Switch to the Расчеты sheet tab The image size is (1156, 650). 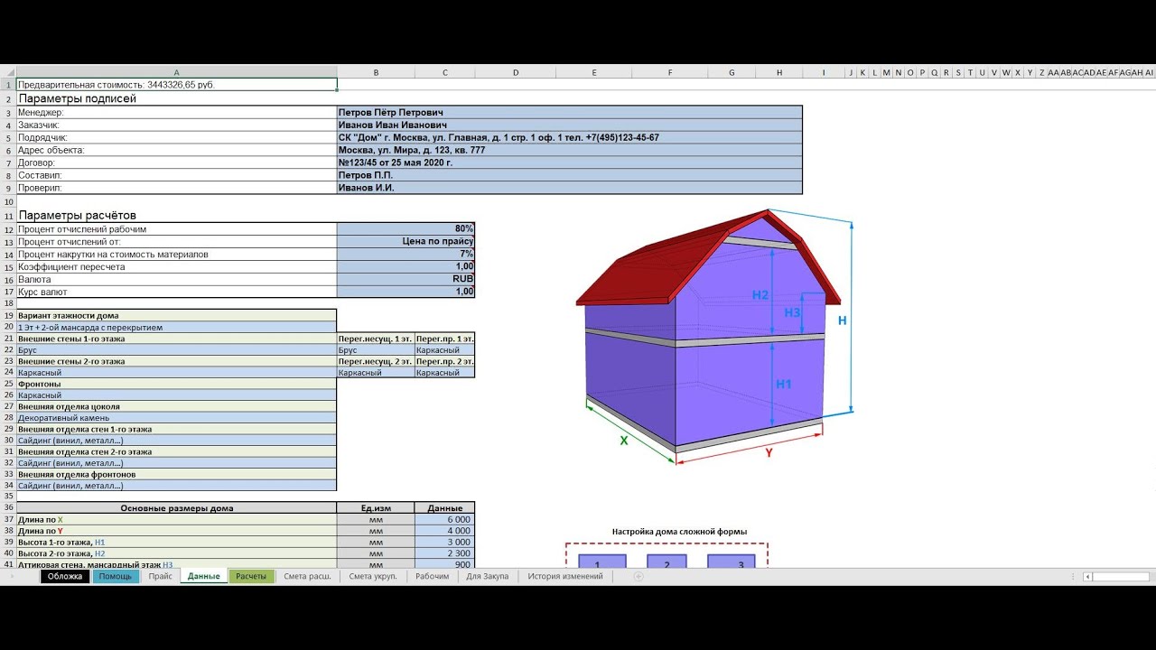pyautogui.click(x=251, y=576)
